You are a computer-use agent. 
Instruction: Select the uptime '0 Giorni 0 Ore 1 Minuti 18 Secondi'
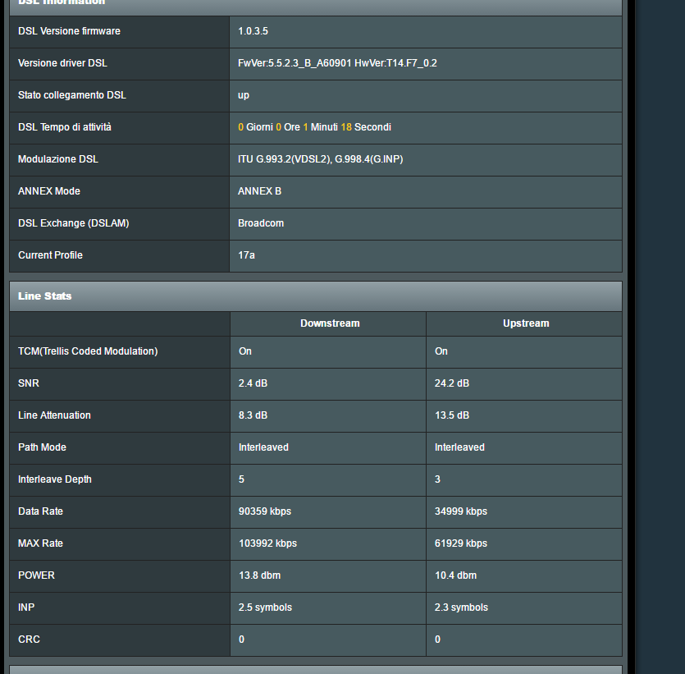point(314,127)
